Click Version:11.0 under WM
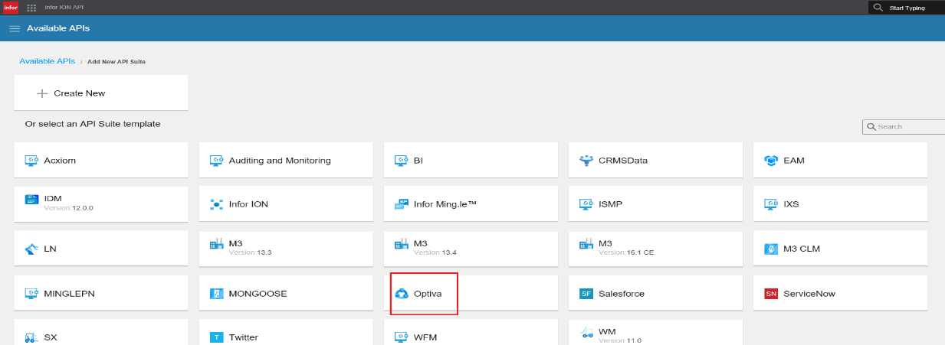This screenshot has height=345, width=945. (620, 340)
